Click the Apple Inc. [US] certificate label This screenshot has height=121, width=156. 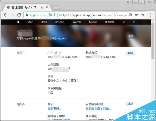click(x=42, y=15)
